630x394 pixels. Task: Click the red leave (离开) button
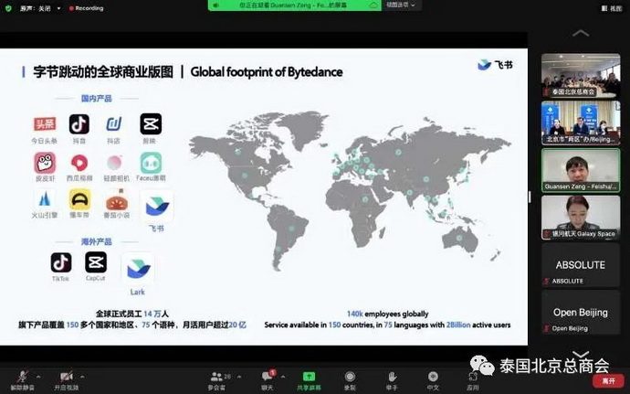pos(608,380)
